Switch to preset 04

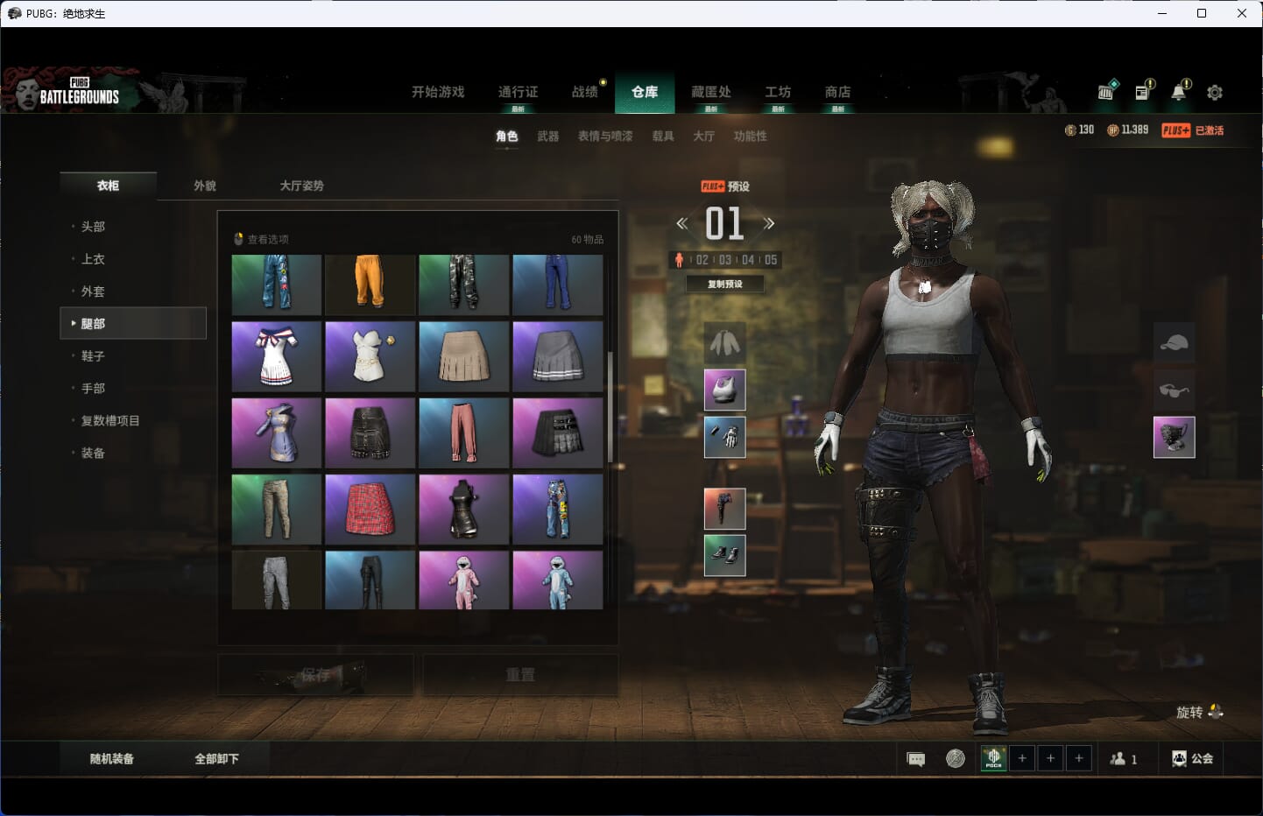(748, 260)
